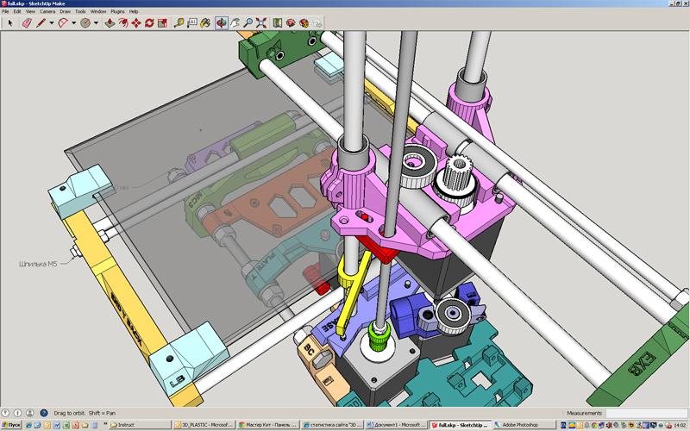The height and width of the screenshot is (431, 690).
Task: Choose the Zoom magnifier tool
Action: [x=248, y=23]
